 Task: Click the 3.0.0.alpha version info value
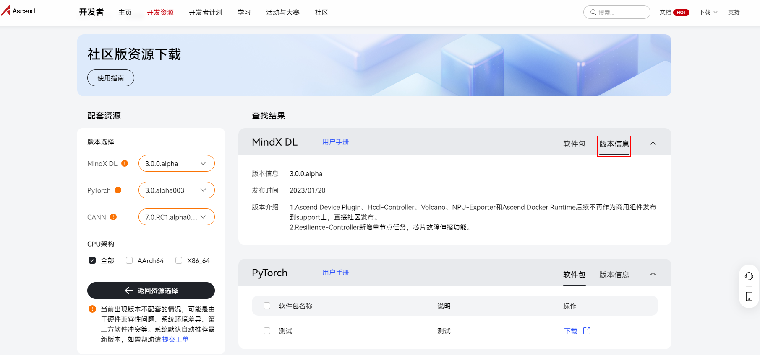tap(306, 174)
